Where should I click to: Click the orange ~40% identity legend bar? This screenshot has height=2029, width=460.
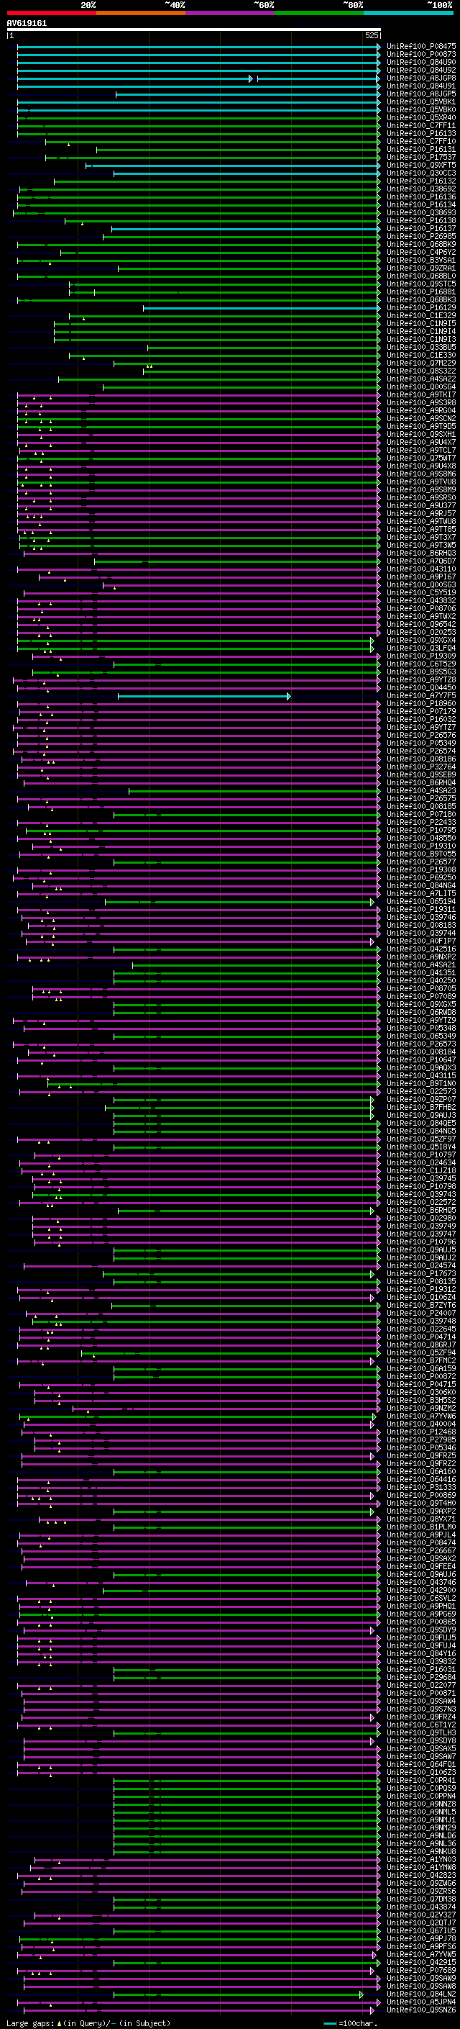pyautogui.click(x=141, y=13)
